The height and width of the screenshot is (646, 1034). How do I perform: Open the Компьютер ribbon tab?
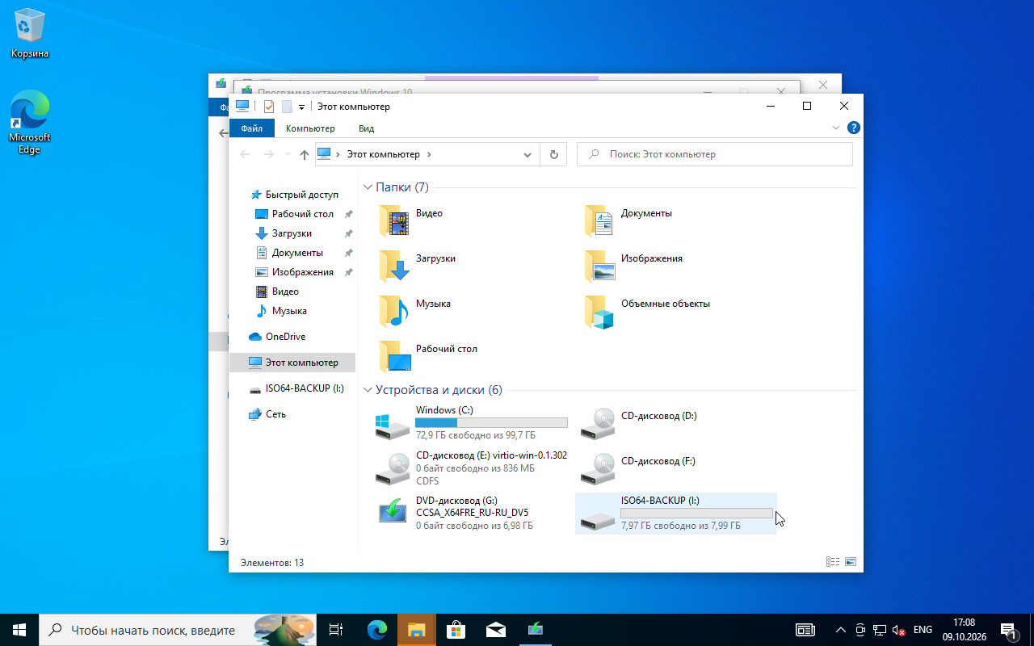point(310,128)
